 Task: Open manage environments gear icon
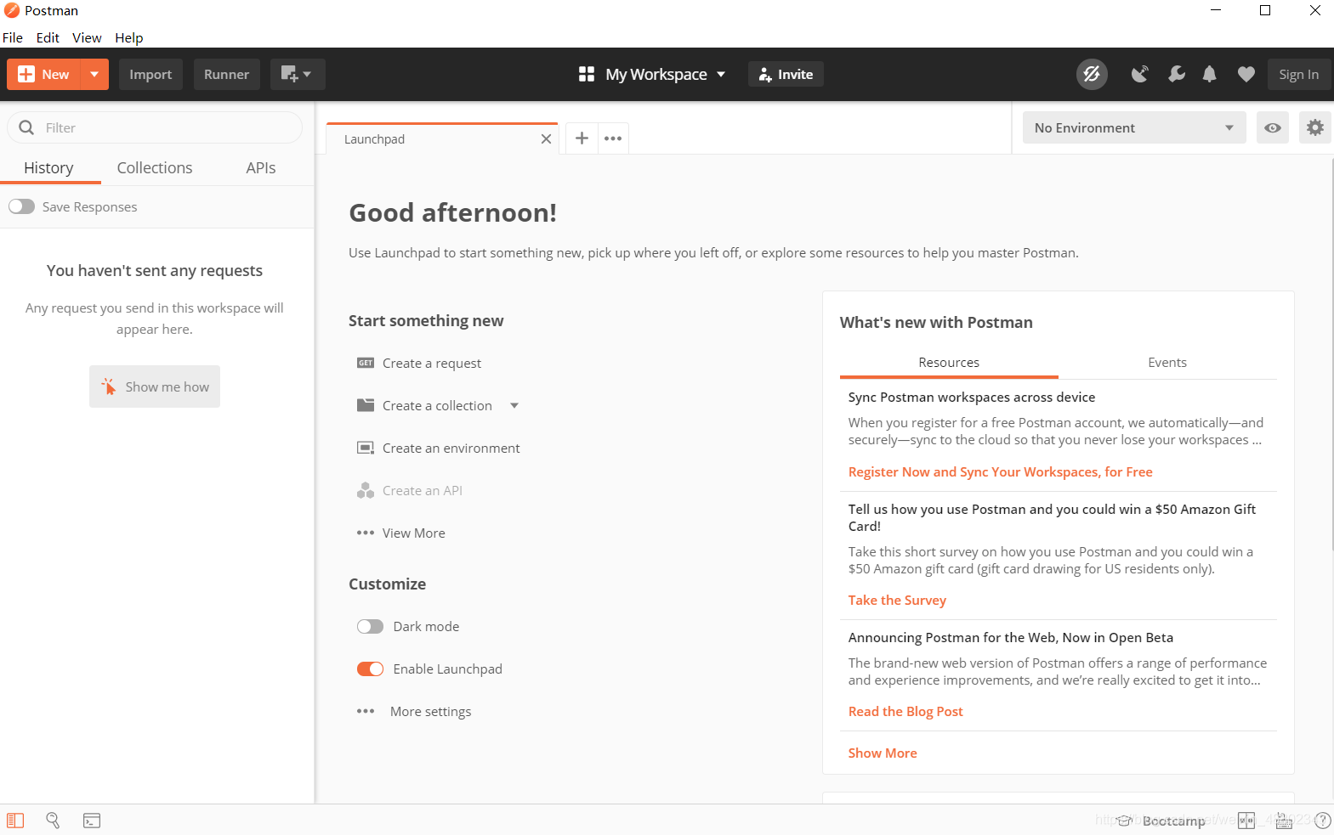click(1315, 127)
